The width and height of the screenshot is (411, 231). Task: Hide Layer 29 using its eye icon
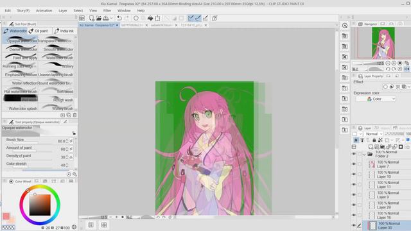[354, 205]
